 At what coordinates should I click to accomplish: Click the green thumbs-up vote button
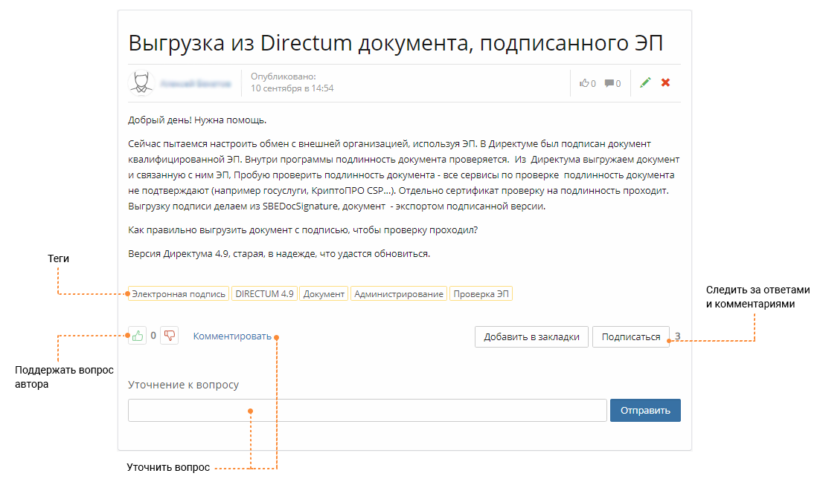(138, 336)
